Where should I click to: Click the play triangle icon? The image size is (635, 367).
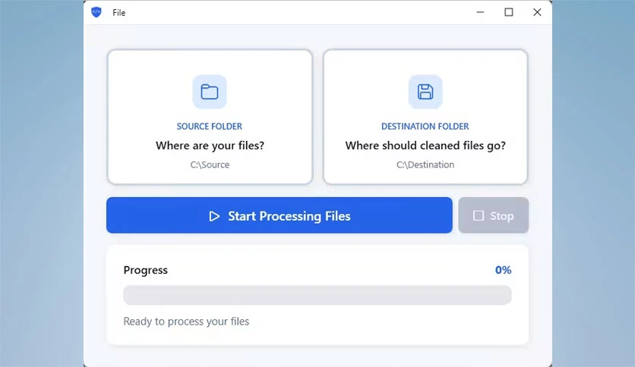pyautogui.click(x=214, y=216)
